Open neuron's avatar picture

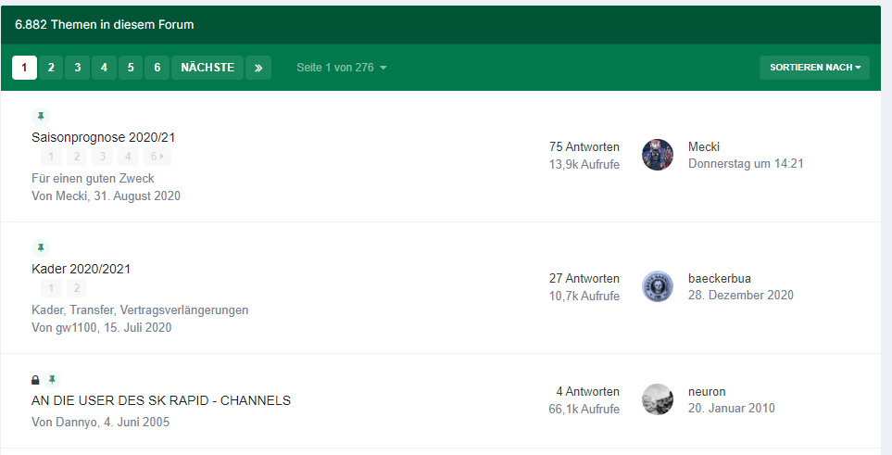pos(657,399)
